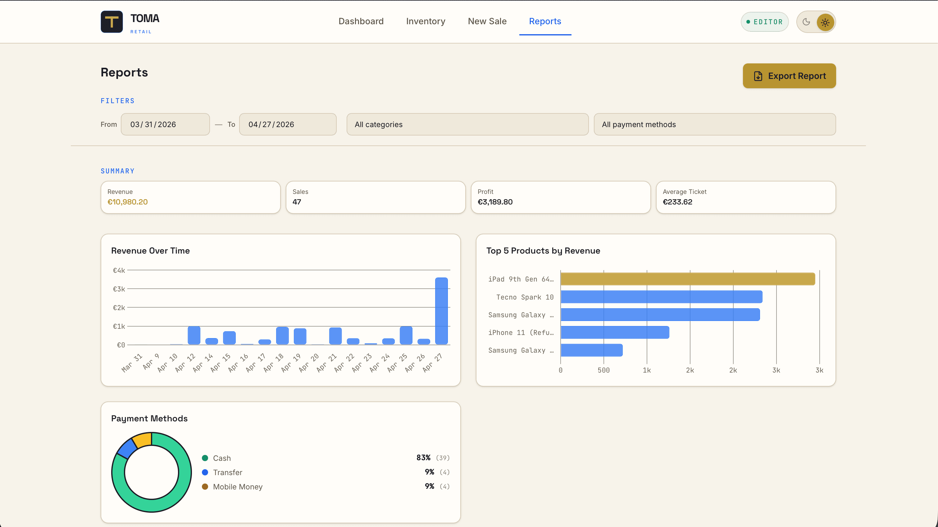Open the Dashboard page
The image size is (938, 527).
(x=361, y=21)
